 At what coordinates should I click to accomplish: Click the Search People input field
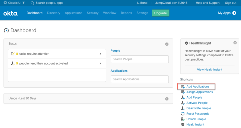tap(139, 59)
